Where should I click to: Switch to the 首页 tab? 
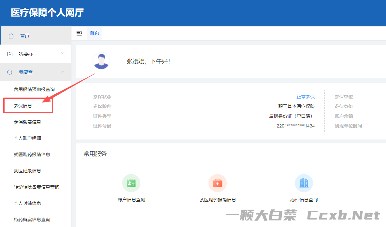pos(94,33)
